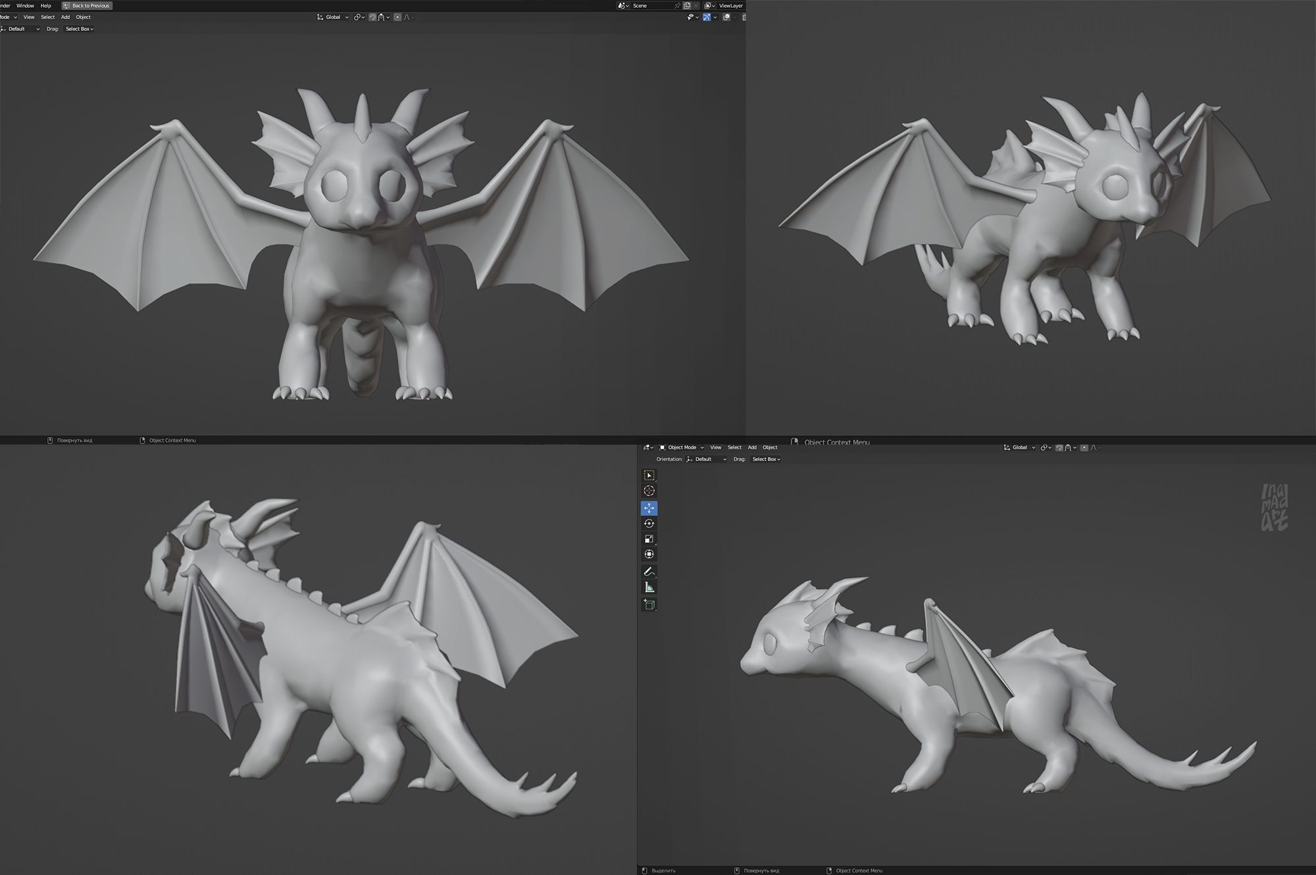Image resolution: width=1316 pixels, height=875 pixels.
Task: Select the Move tool
Action: tap(649, 508)
